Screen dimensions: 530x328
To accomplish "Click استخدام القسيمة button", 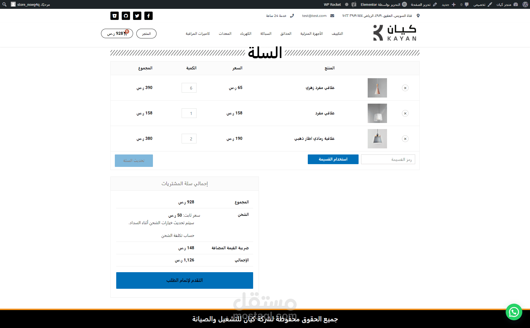I will (x=333, y=159).
